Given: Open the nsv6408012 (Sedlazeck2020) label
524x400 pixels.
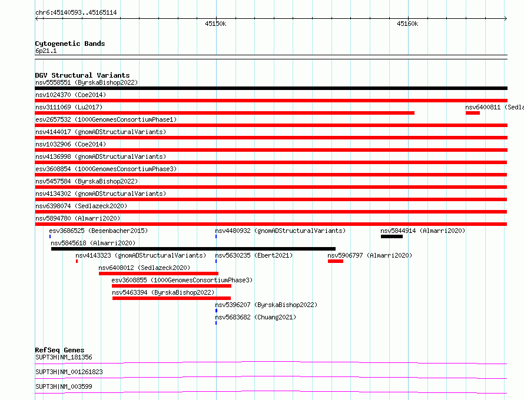Looking at the screenshot, I should [144, 268].
